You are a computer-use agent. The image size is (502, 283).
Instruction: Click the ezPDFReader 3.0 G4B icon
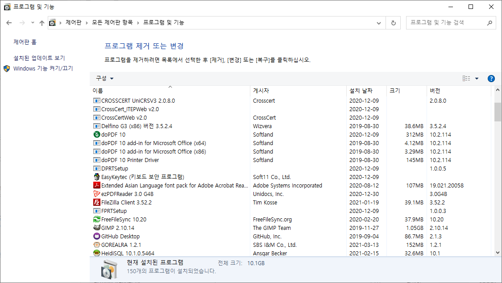[97, 194]
